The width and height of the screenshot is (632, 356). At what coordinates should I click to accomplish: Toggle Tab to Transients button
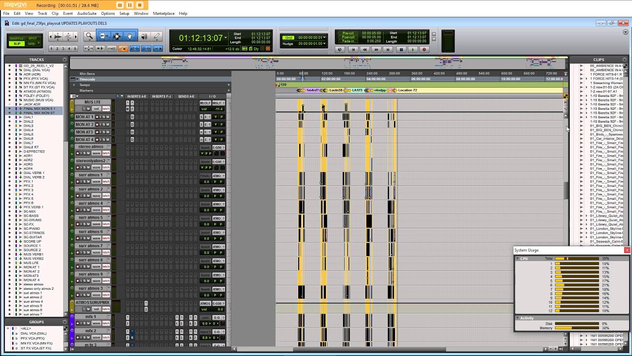click(x=100, y=48)
